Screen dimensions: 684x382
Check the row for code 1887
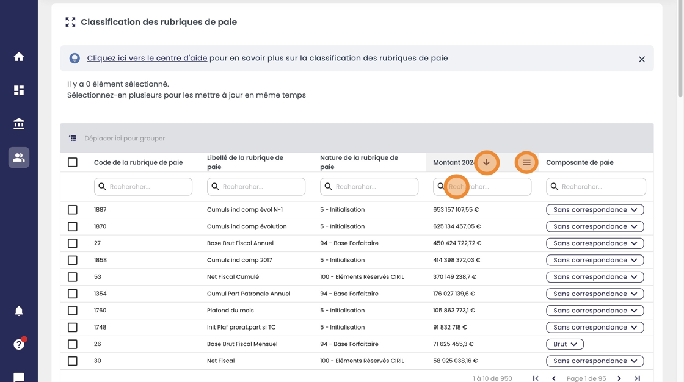click(x=73, y=210)
